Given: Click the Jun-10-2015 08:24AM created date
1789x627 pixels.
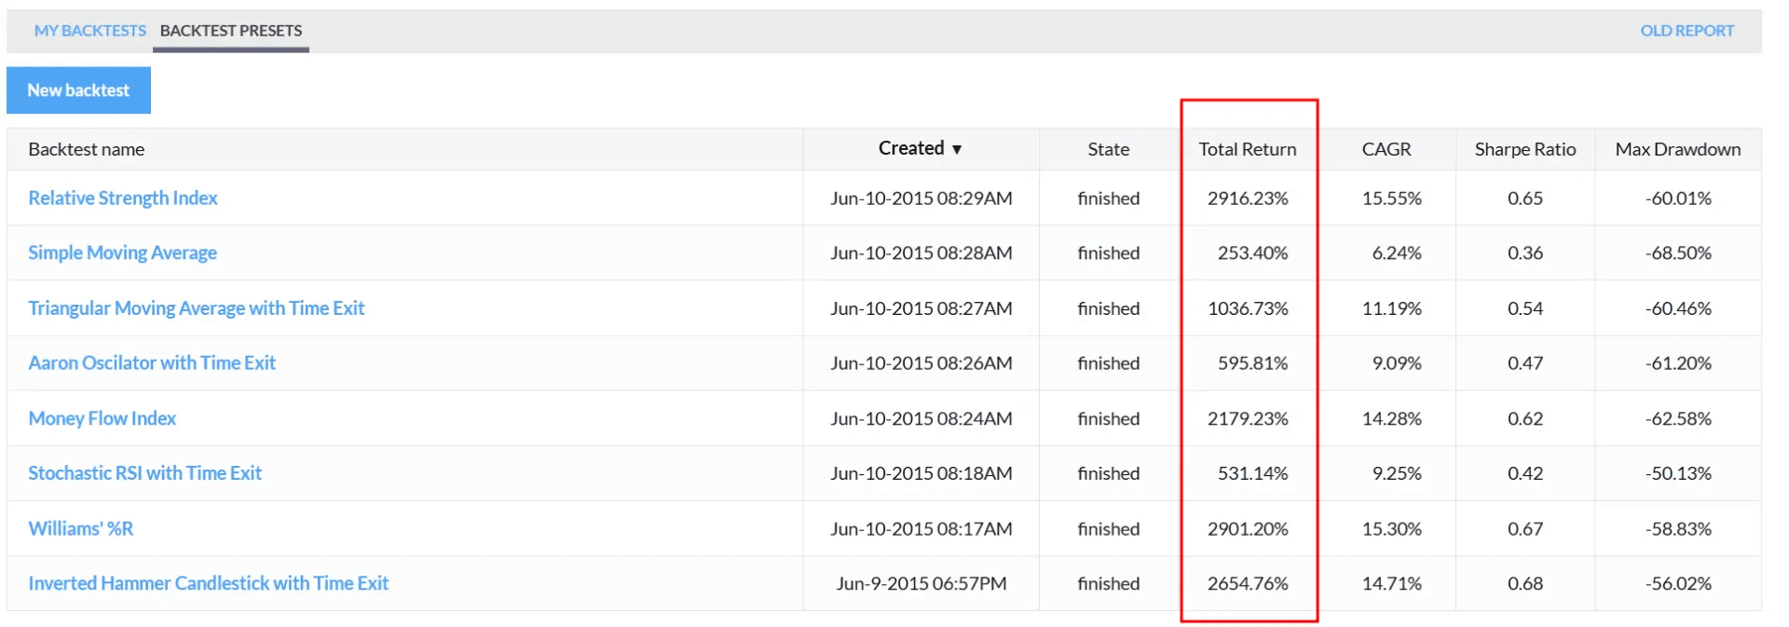Looking at the screenshot, I should pyautogui.click(x=922, y=418).
